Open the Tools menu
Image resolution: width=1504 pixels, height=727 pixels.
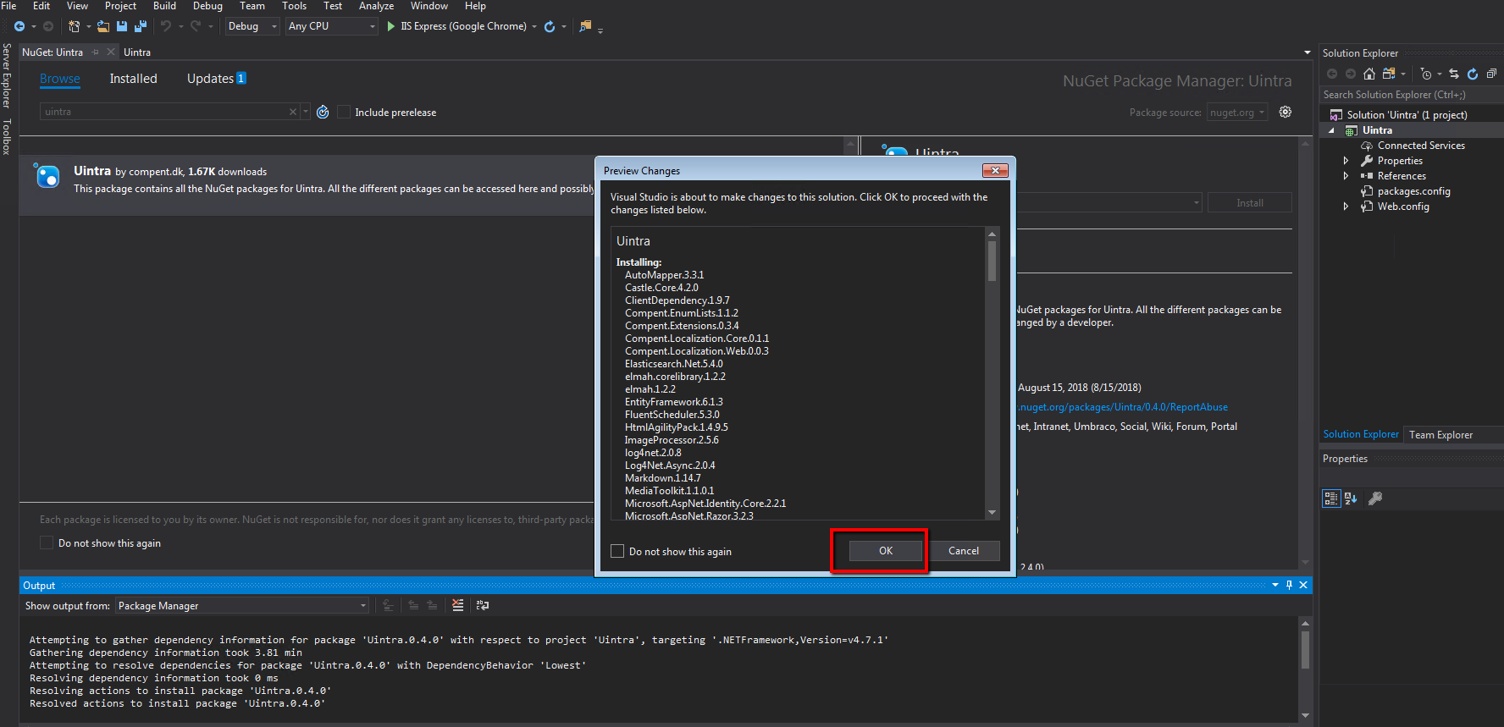(x=294, y=6)
